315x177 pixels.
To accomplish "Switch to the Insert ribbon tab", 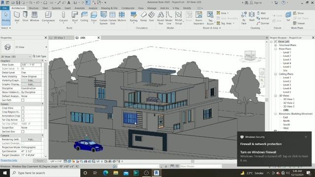I will coord(68,8).
